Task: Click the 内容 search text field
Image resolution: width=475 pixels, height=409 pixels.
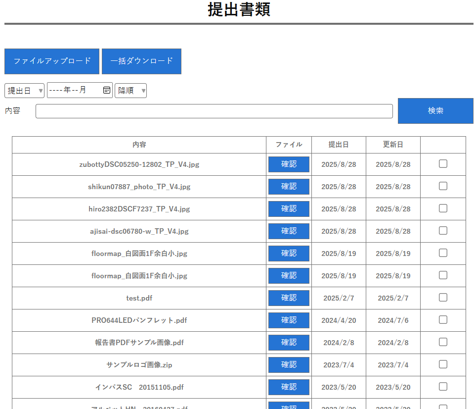Action: tap(214, 111)
